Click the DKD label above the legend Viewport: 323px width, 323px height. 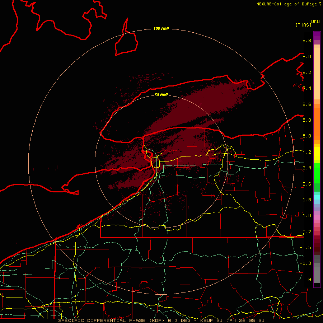point(315,22)
